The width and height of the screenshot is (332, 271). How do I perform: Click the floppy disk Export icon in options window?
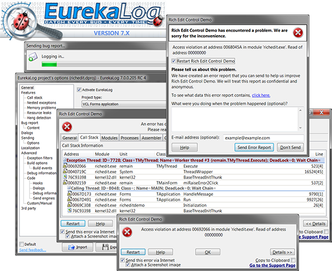[105, 247]
